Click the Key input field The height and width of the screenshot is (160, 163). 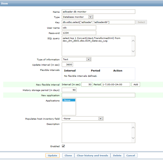[98, 22]
